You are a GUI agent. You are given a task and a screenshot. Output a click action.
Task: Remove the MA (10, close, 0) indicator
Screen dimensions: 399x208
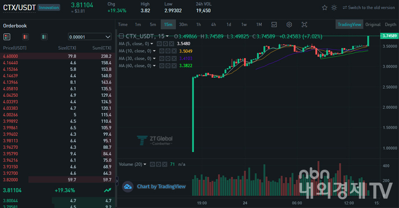pos(174,51)
